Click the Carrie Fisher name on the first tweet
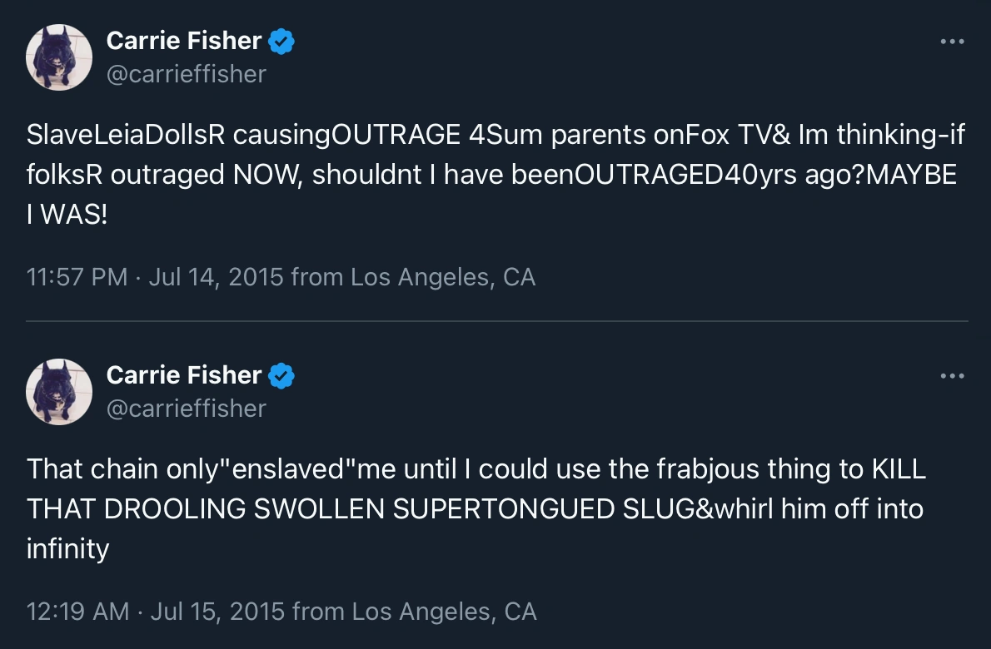The width and height of the screenshot is (991, 649). point(184,41)
